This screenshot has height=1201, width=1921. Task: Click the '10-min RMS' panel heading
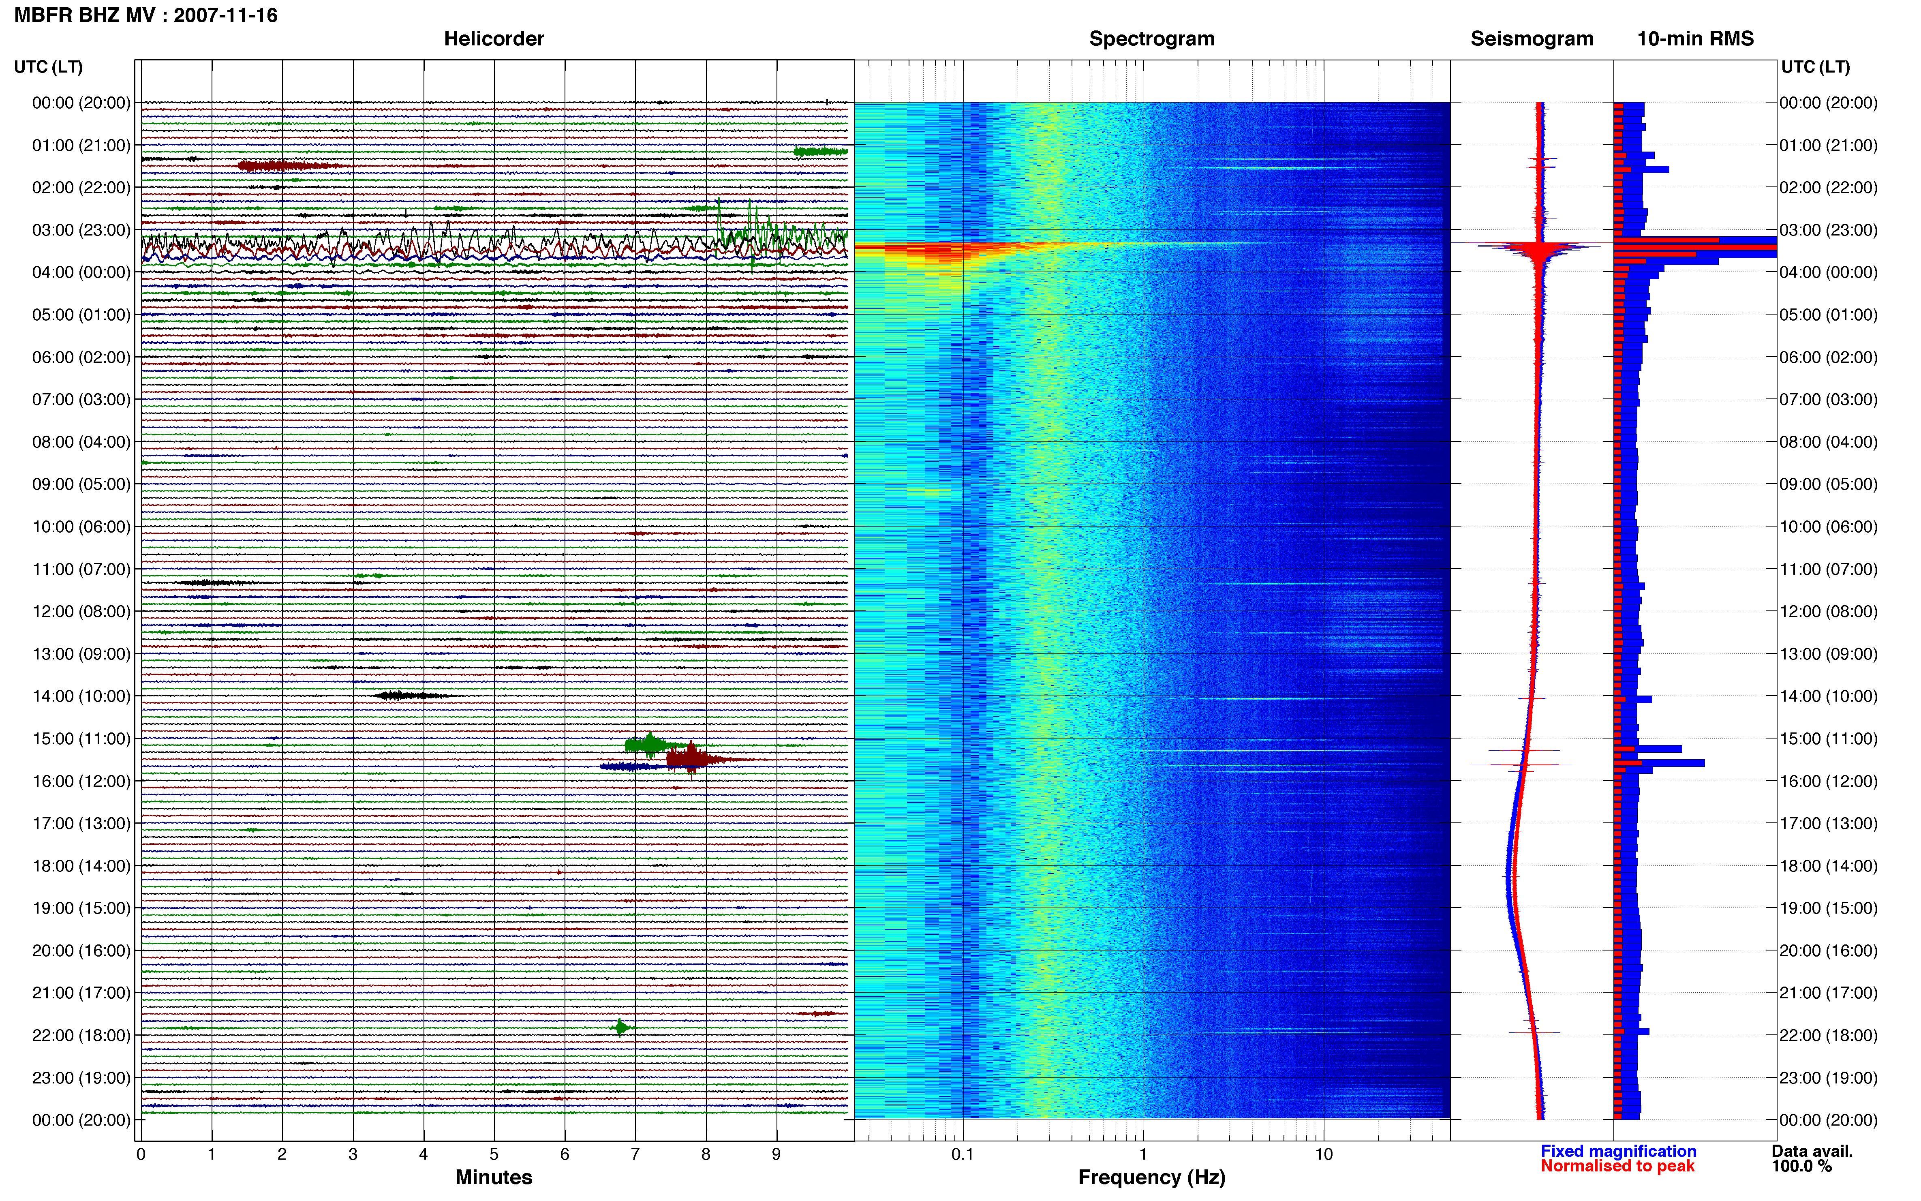pyautogui.click(x=1696, y=39)
